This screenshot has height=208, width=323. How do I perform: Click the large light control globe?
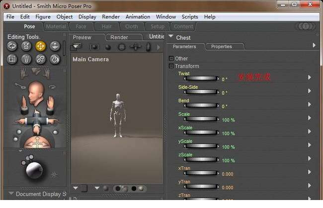pyautogui.click(x=34, y=170)
